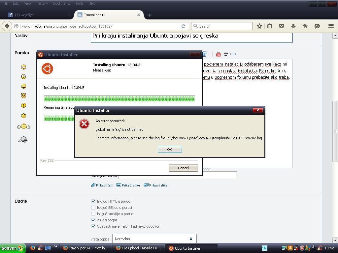Reload the page with refresh icon
Image resolution: width=338 pixels, height=253 pixels.
(x=184, y=26)
